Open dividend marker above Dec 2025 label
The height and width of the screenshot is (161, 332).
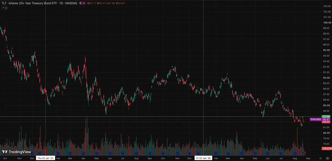190,153
